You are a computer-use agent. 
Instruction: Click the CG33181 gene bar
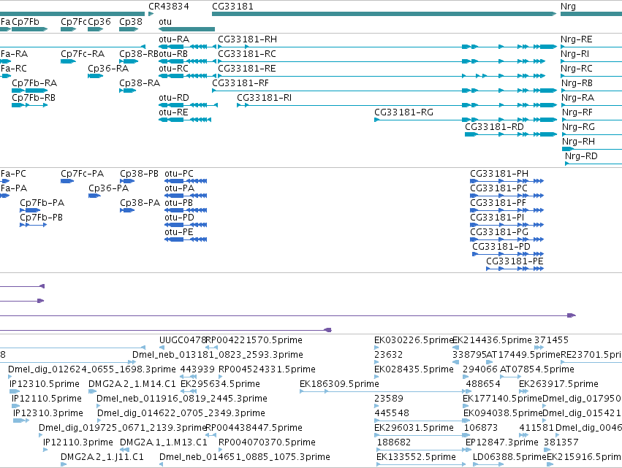[384, 14]
